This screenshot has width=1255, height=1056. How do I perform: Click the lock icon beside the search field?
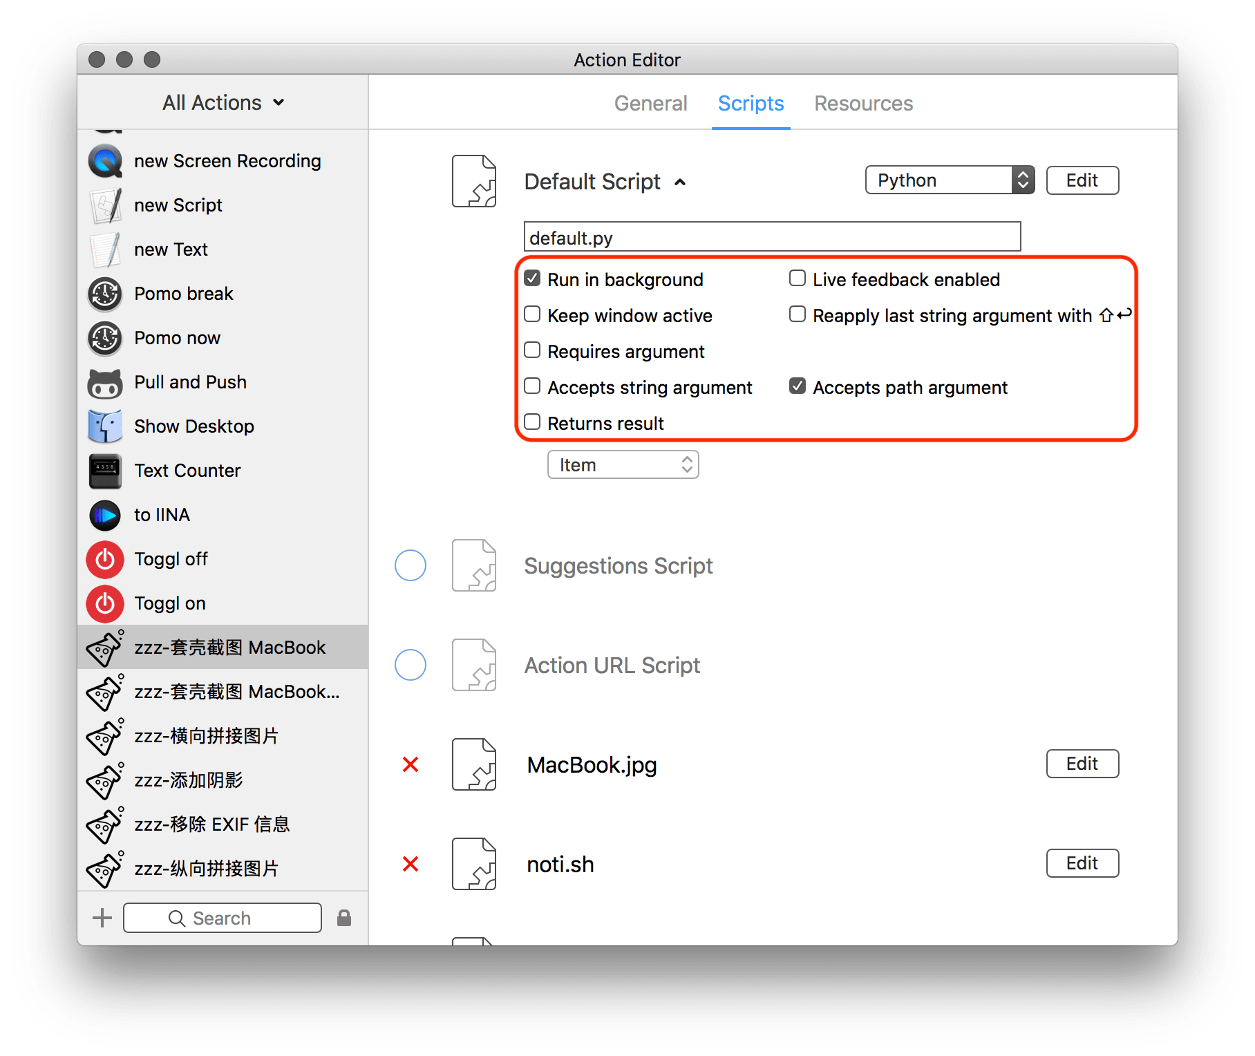pyautogui.click(x=343, y=918)
